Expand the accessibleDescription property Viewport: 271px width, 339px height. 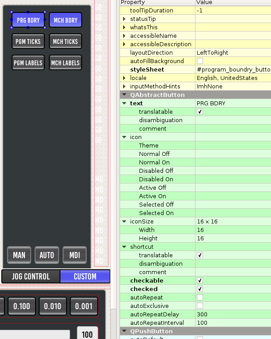(x=124, y=44)
